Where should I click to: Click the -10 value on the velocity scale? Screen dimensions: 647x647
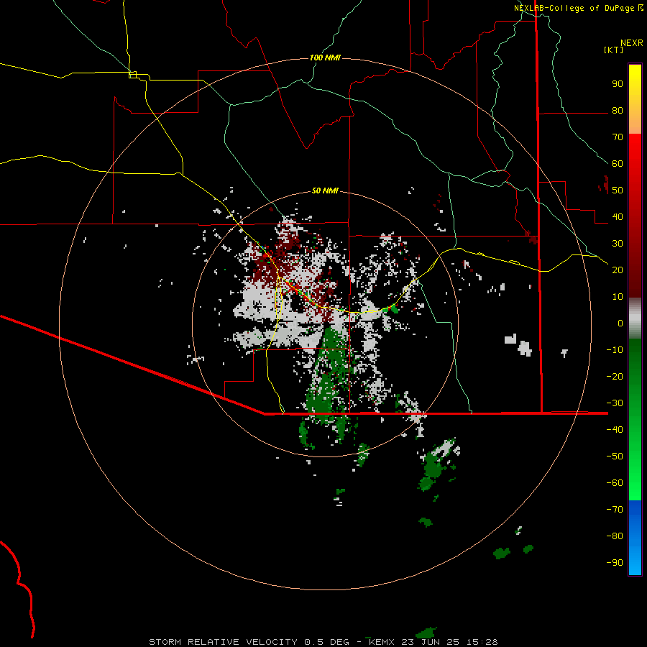pyautogui.click(x=615, y=350)
